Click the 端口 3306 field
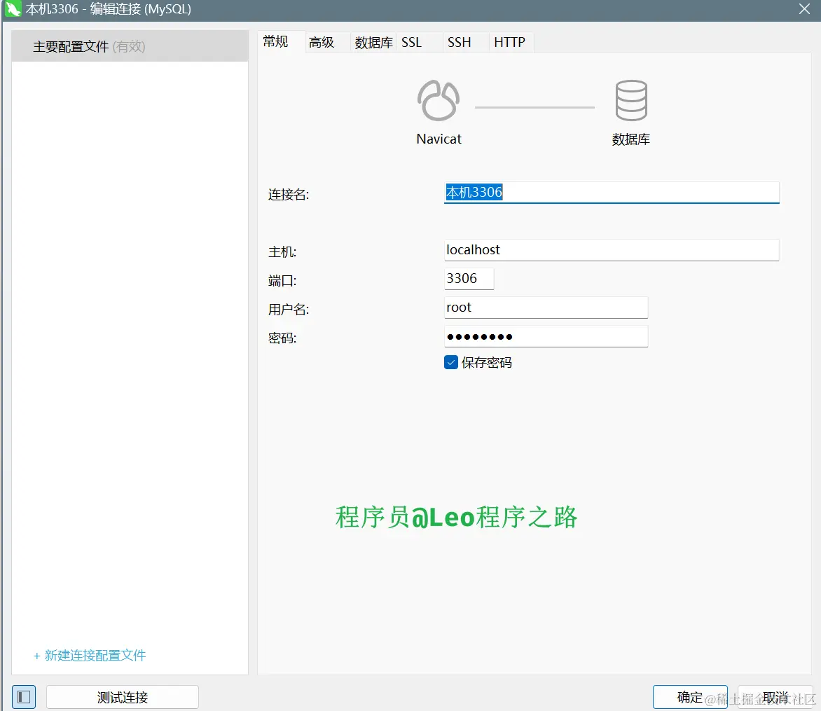 469,279
